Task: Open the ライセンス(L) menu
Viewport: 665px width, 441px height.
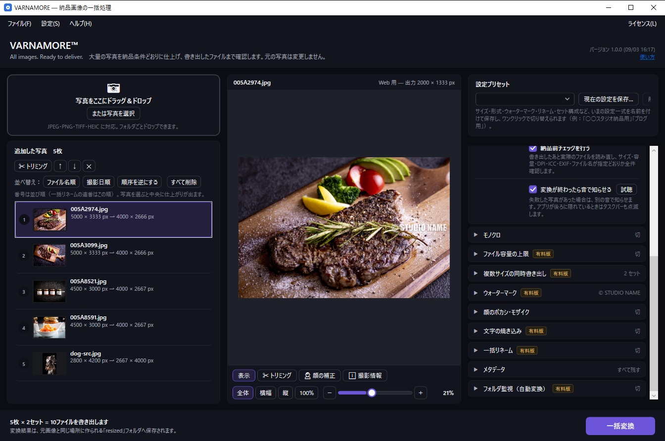Action: tap(642, 24)
